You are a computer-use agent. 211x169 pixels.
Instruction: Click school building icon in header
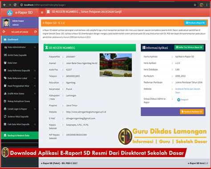point(48,12)
